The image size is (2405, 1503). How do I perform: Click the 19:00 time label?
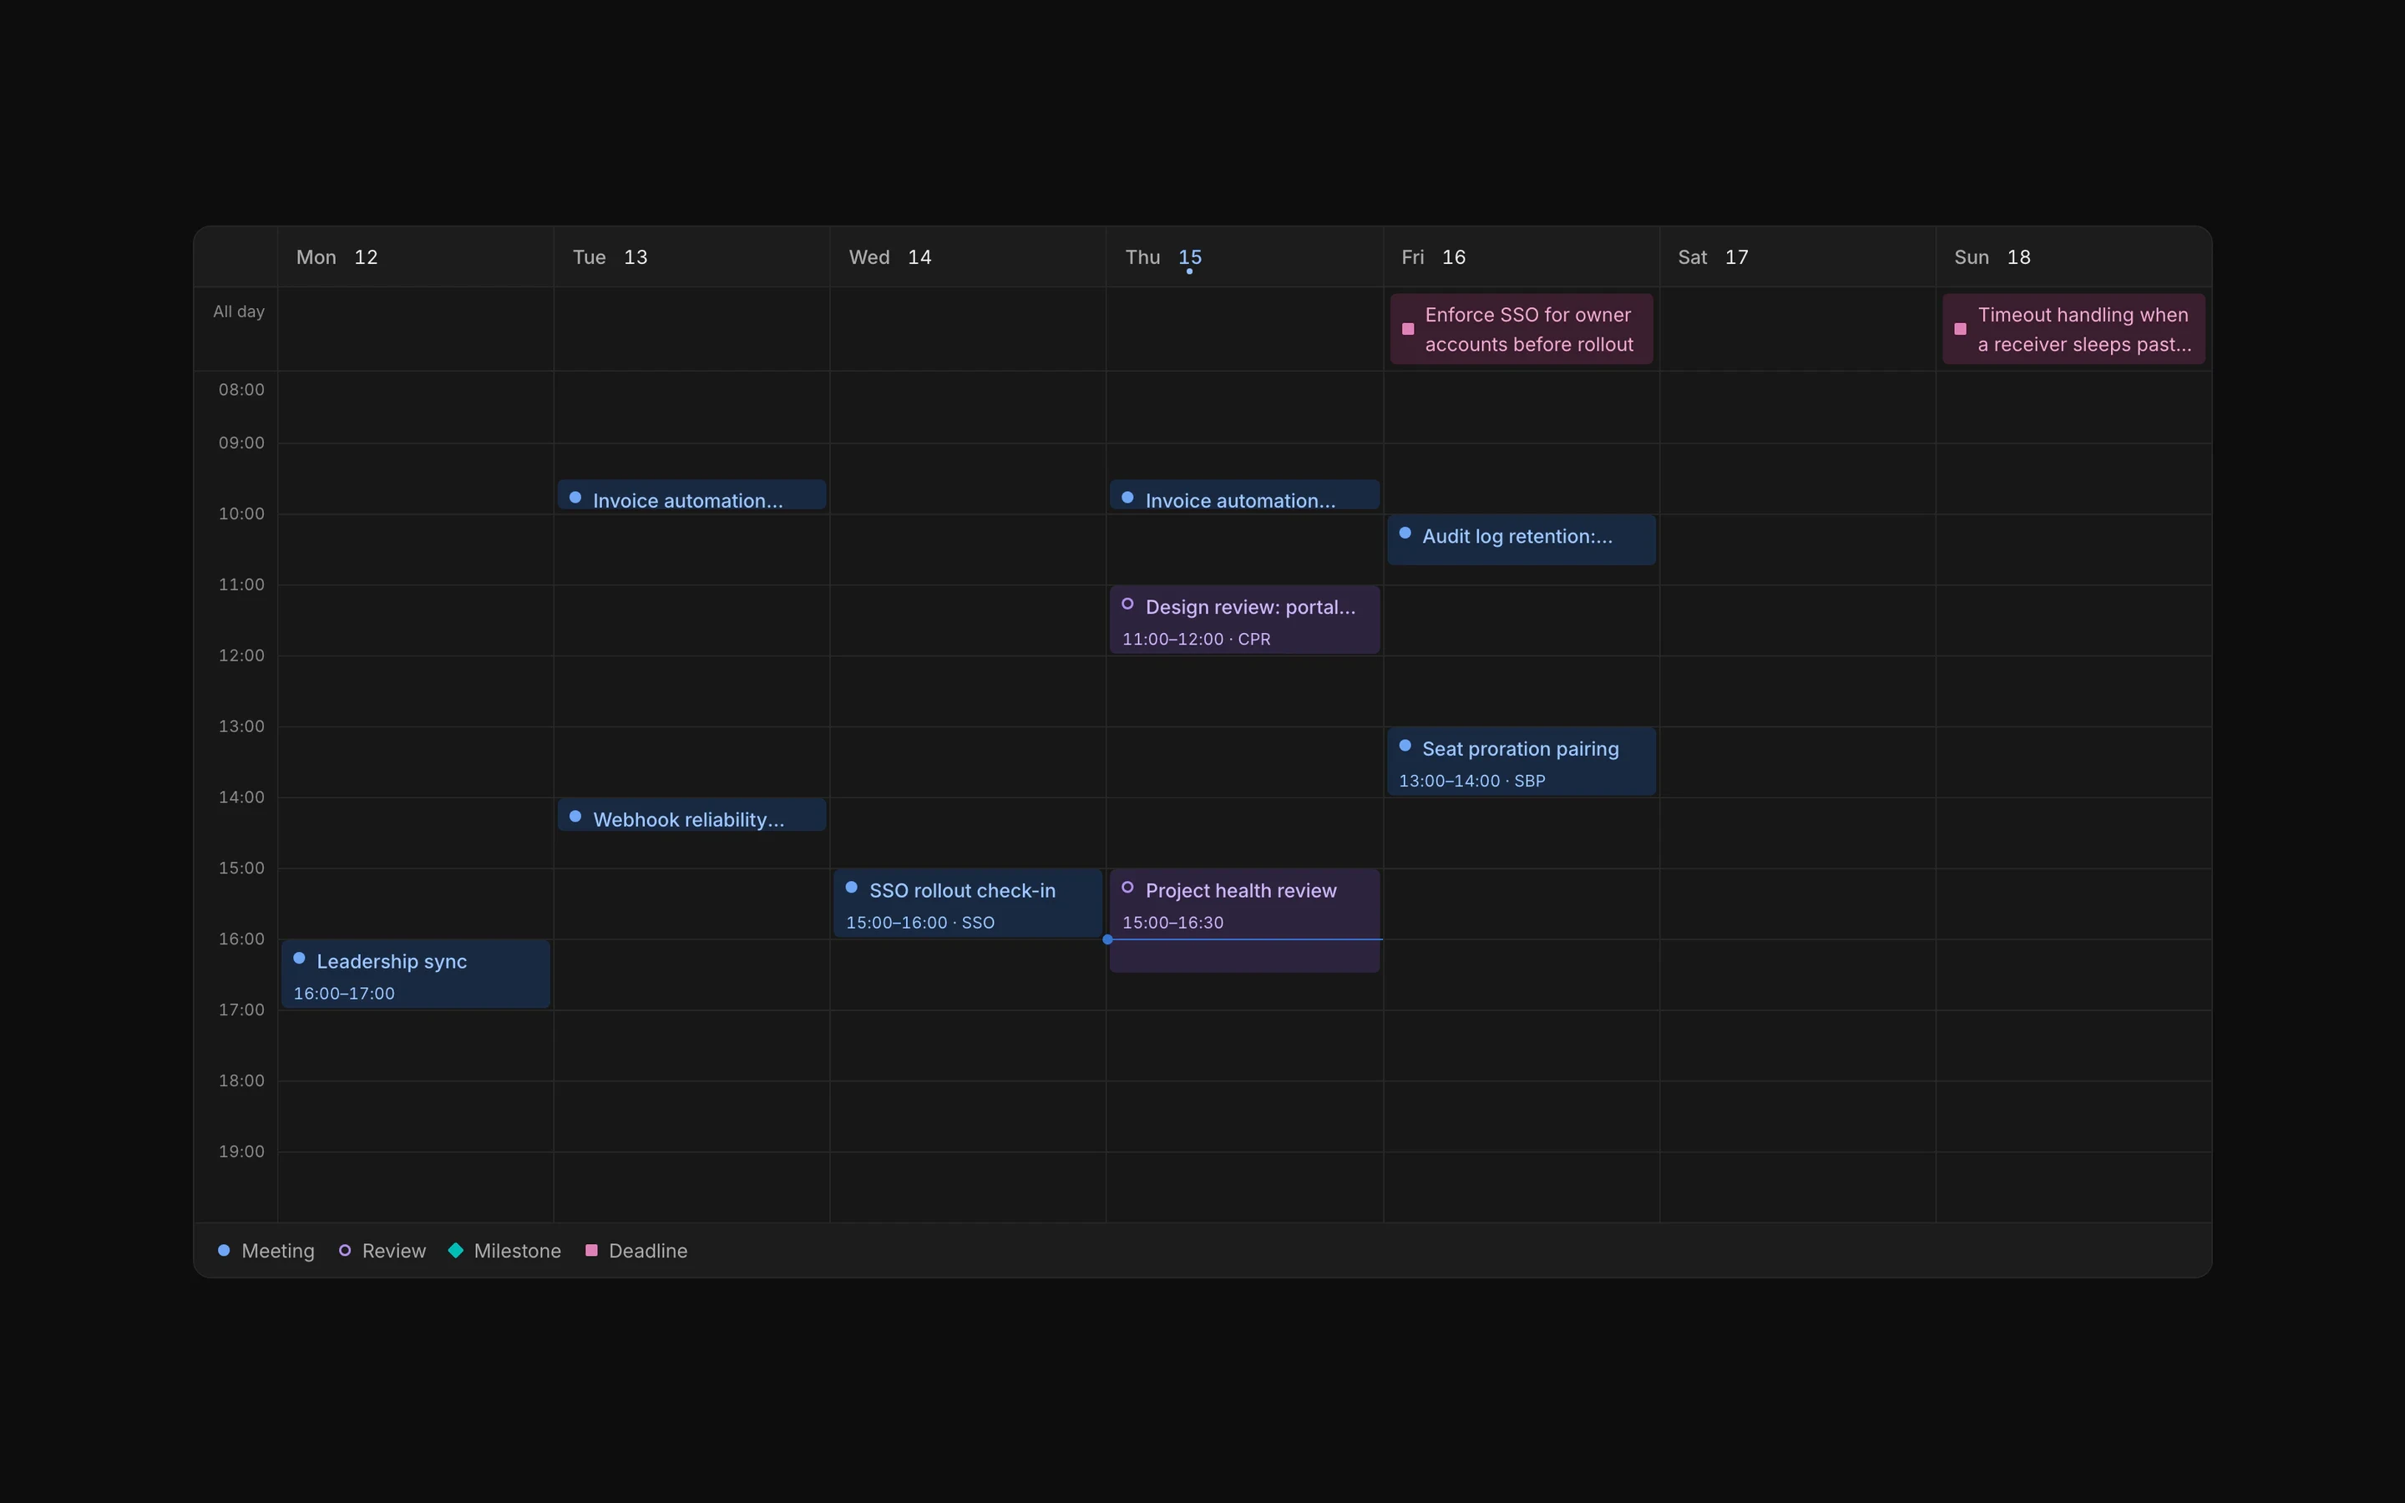[241, 1151]
